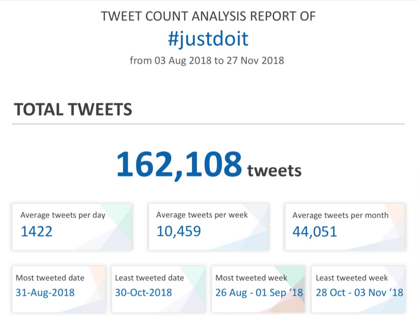The height and width of the screenshot is (317, 418).
Task: Select the 10,459 weekly average value
Action: coord(179,231)
